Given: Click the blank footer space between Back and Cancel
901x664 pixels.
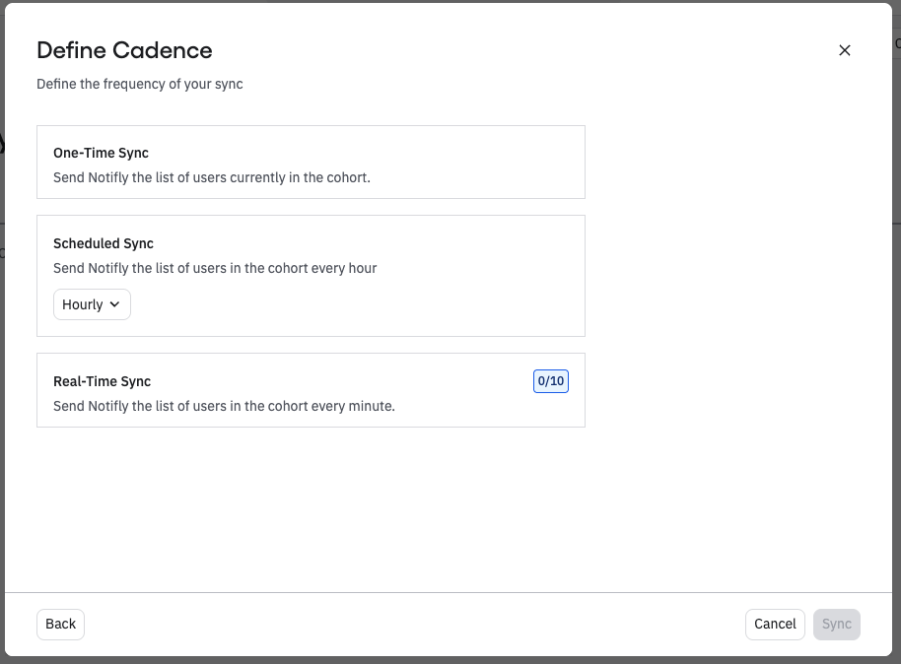Looking at the screenshot, I should click(414, 624).
